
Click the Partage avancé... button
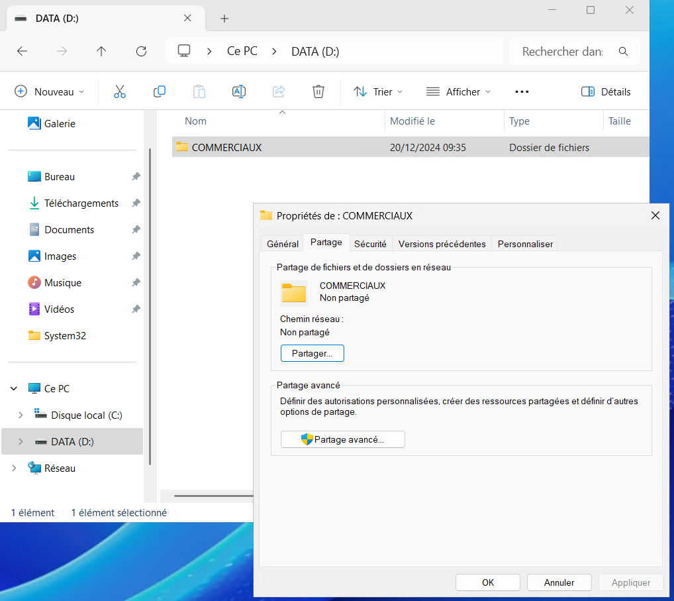(x=342, y=439)
